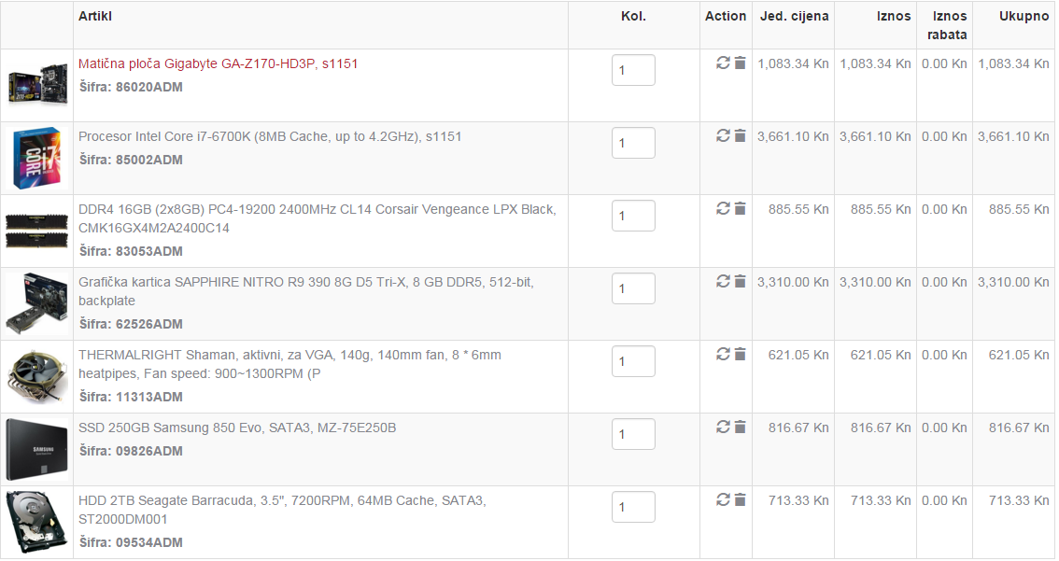Click Intel Core i7 processor thumbnail
Image resolution: width=1059 pixels, height=561 pixels.
tap(36, 157)
